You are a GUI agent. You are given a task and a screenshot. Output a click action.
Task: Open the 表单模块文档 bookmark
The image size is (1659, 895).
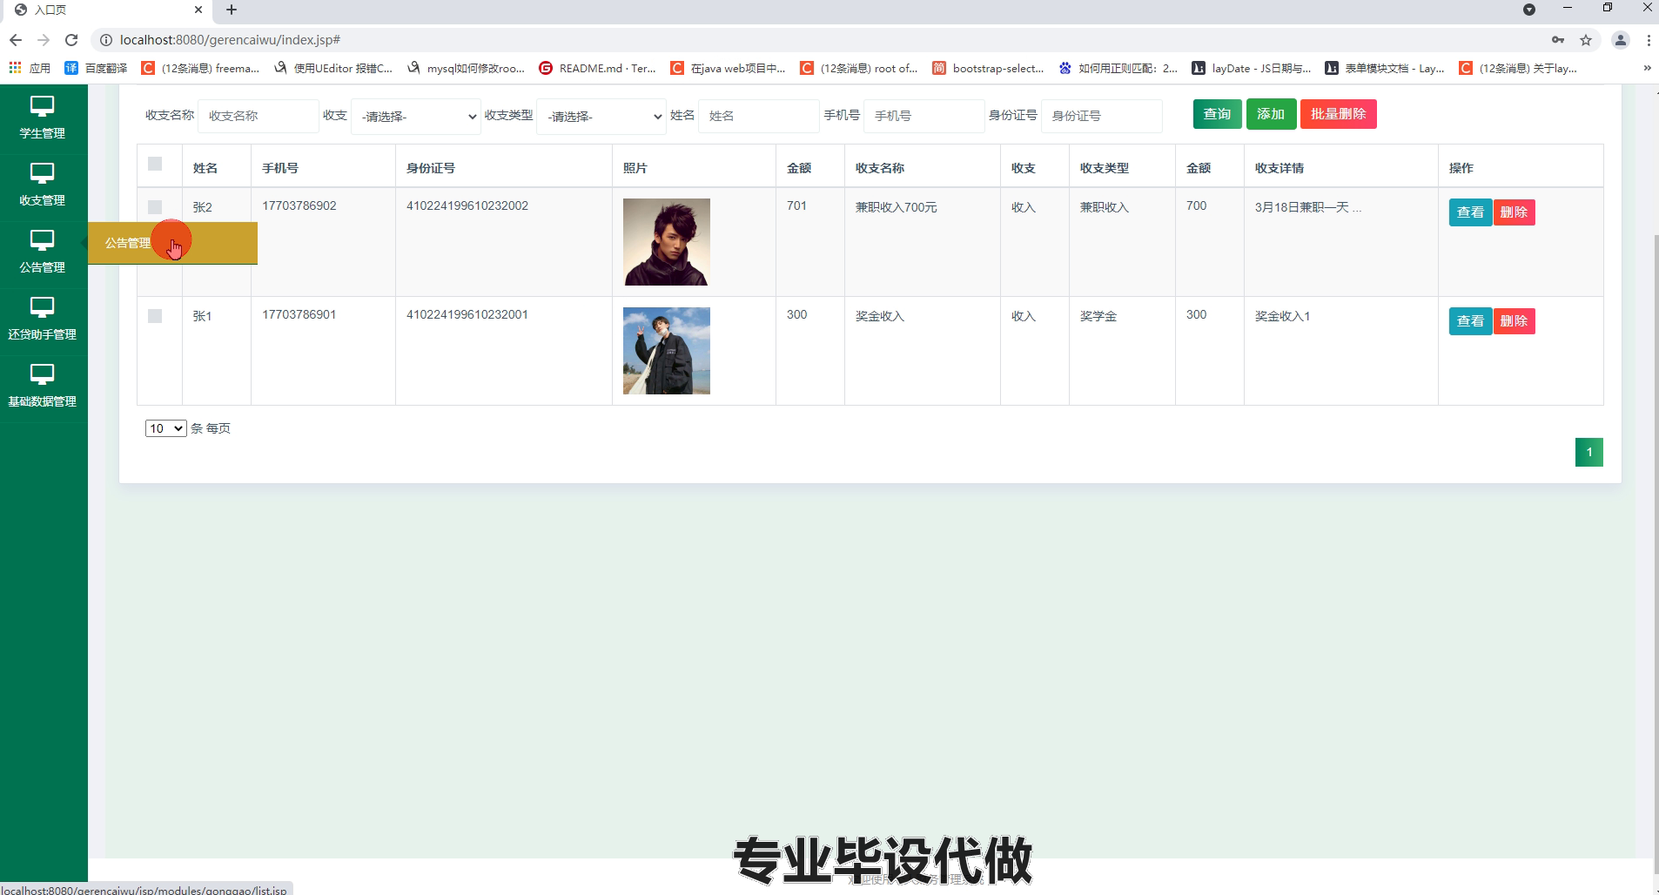1384,68
